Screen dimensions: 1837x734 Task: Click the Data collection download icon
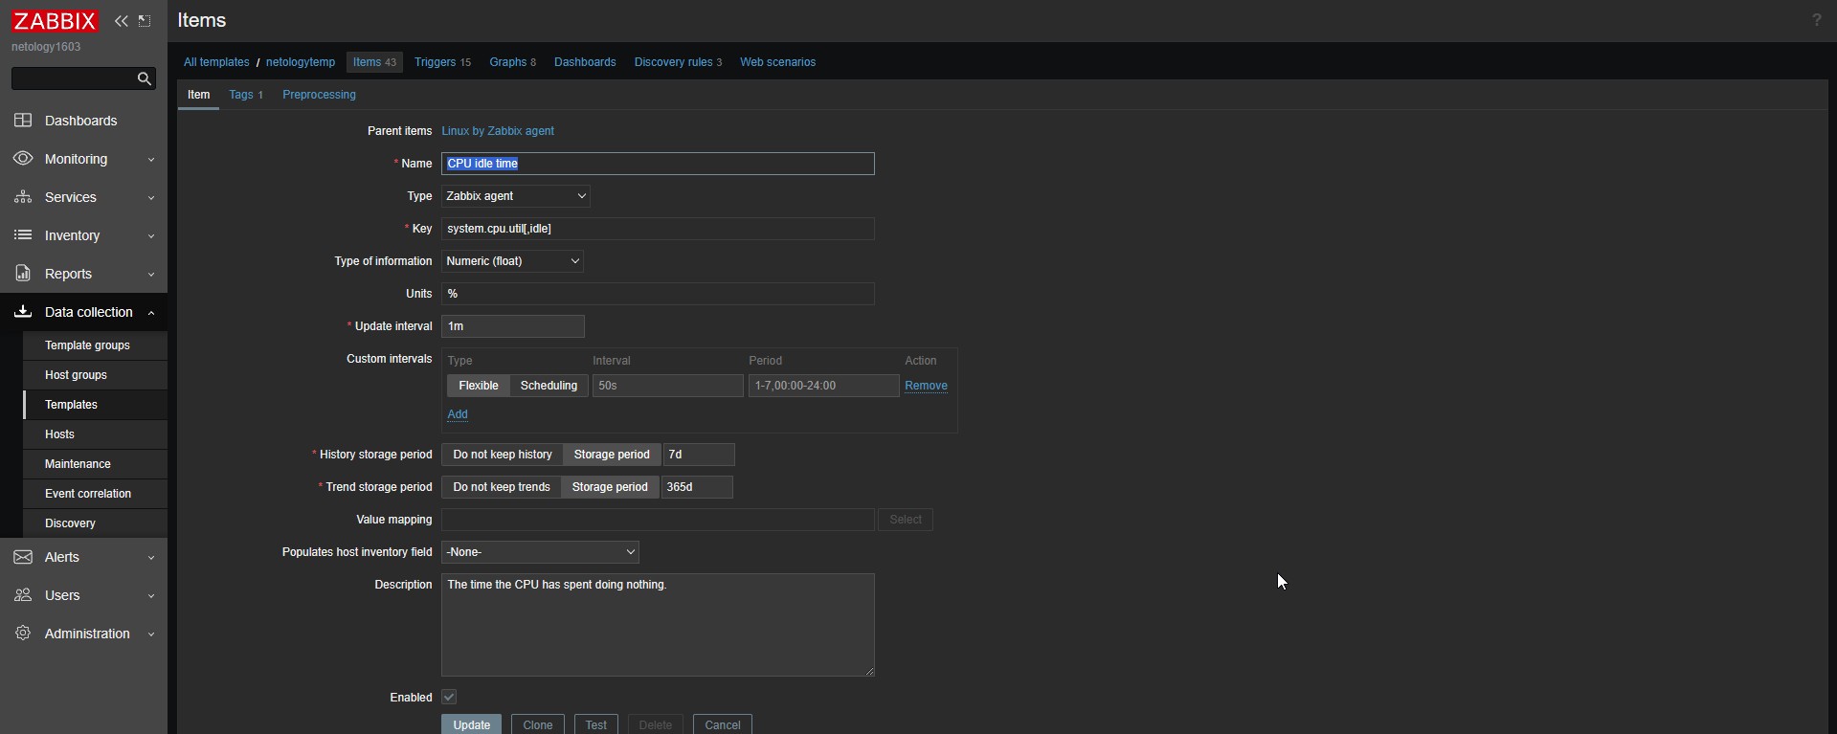23,312
